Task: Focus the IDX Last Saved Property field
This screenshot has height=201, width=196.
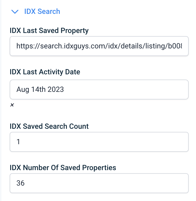Action: coord(99,46)
